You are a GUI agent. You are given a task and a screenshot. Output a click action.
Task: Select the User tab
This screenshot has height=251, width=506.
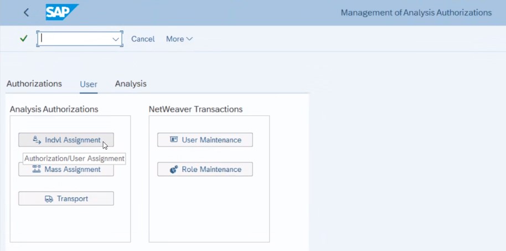[x=89, y=84]
